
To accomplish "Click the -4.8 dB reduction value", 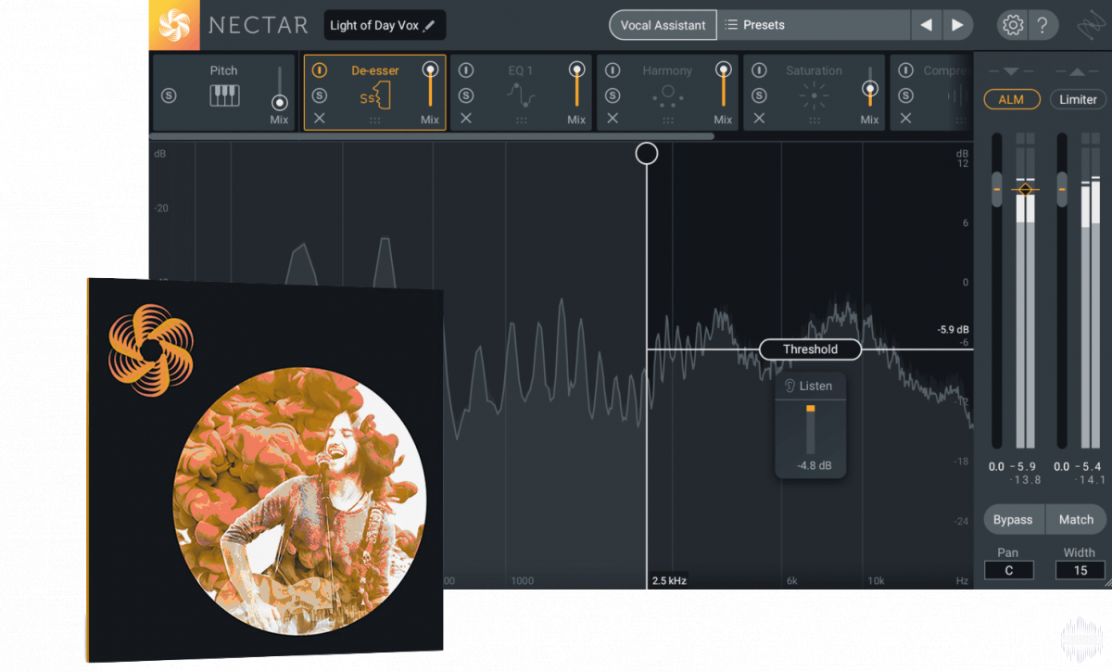I will (x=813, y=465).
